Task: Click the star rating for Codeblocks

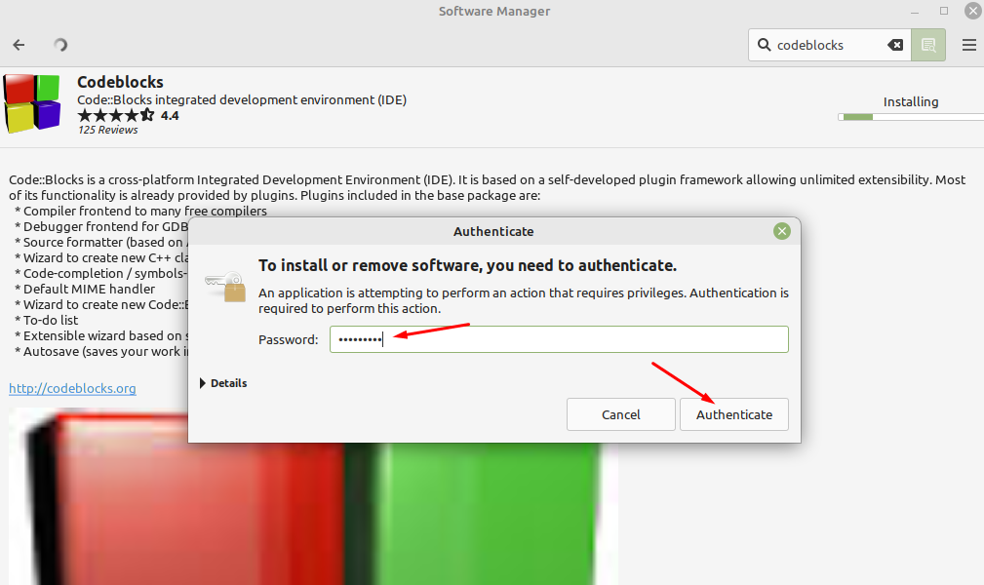Action: 115,115
